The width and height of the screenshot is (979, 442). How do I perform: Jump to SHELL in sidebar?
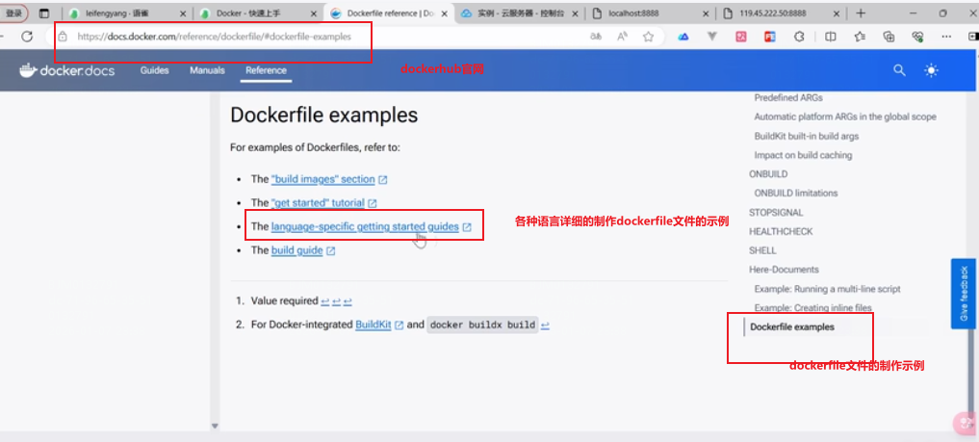point(763,250)
